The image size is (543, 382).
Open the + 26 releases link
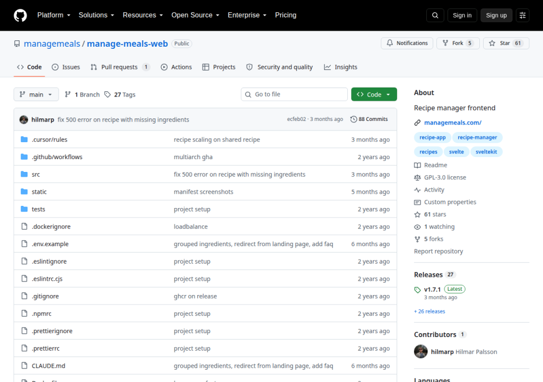430,311
